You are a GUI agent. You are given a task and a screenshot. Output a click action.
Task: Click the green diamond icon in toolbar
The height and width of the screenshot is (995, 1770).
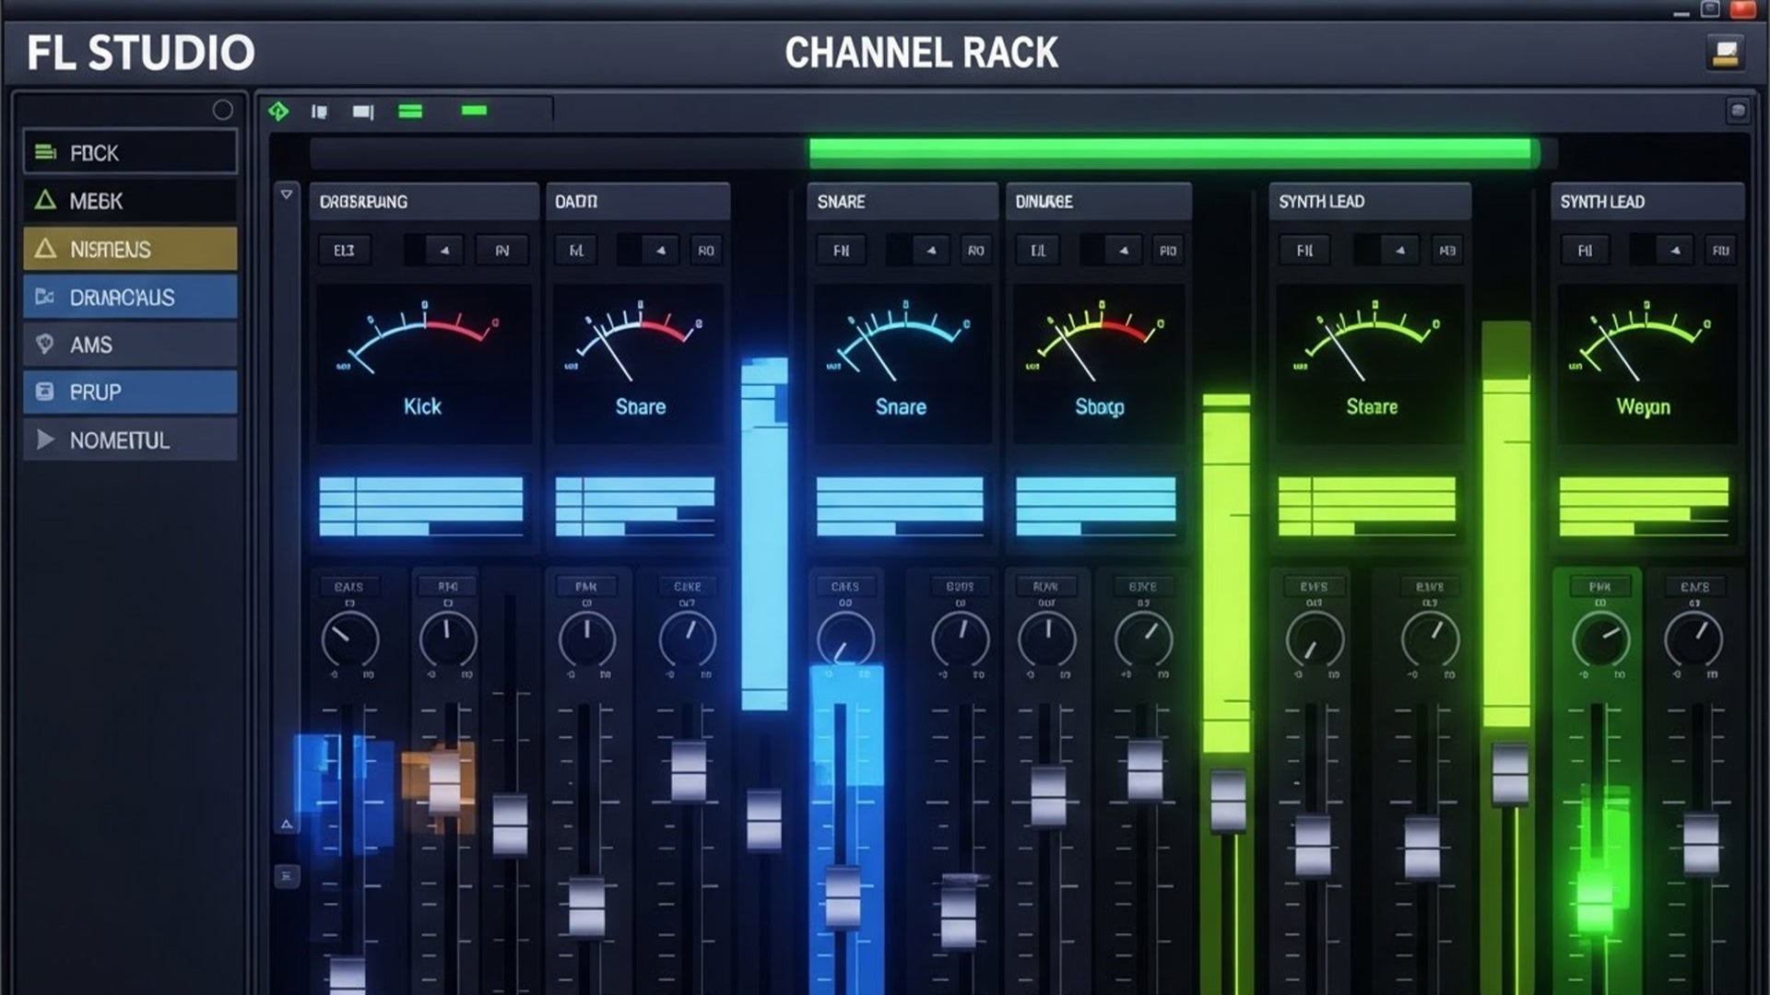[278, 111]
